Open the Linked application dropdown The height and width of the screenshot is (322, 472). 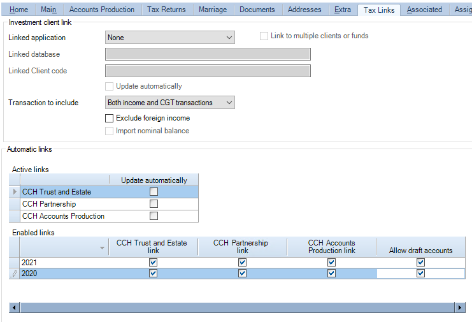pyautogui.click(x=170, y=38)
